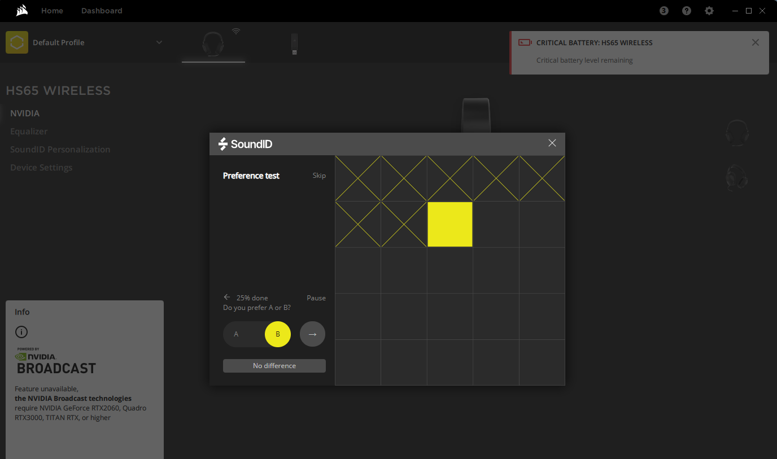
Task: Click the Corsair sails logo
Action: (x=22, y=11)
